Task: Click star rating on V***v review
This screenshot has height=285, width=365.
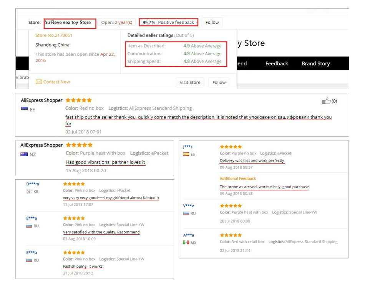Action: click(x=231, y=205)
